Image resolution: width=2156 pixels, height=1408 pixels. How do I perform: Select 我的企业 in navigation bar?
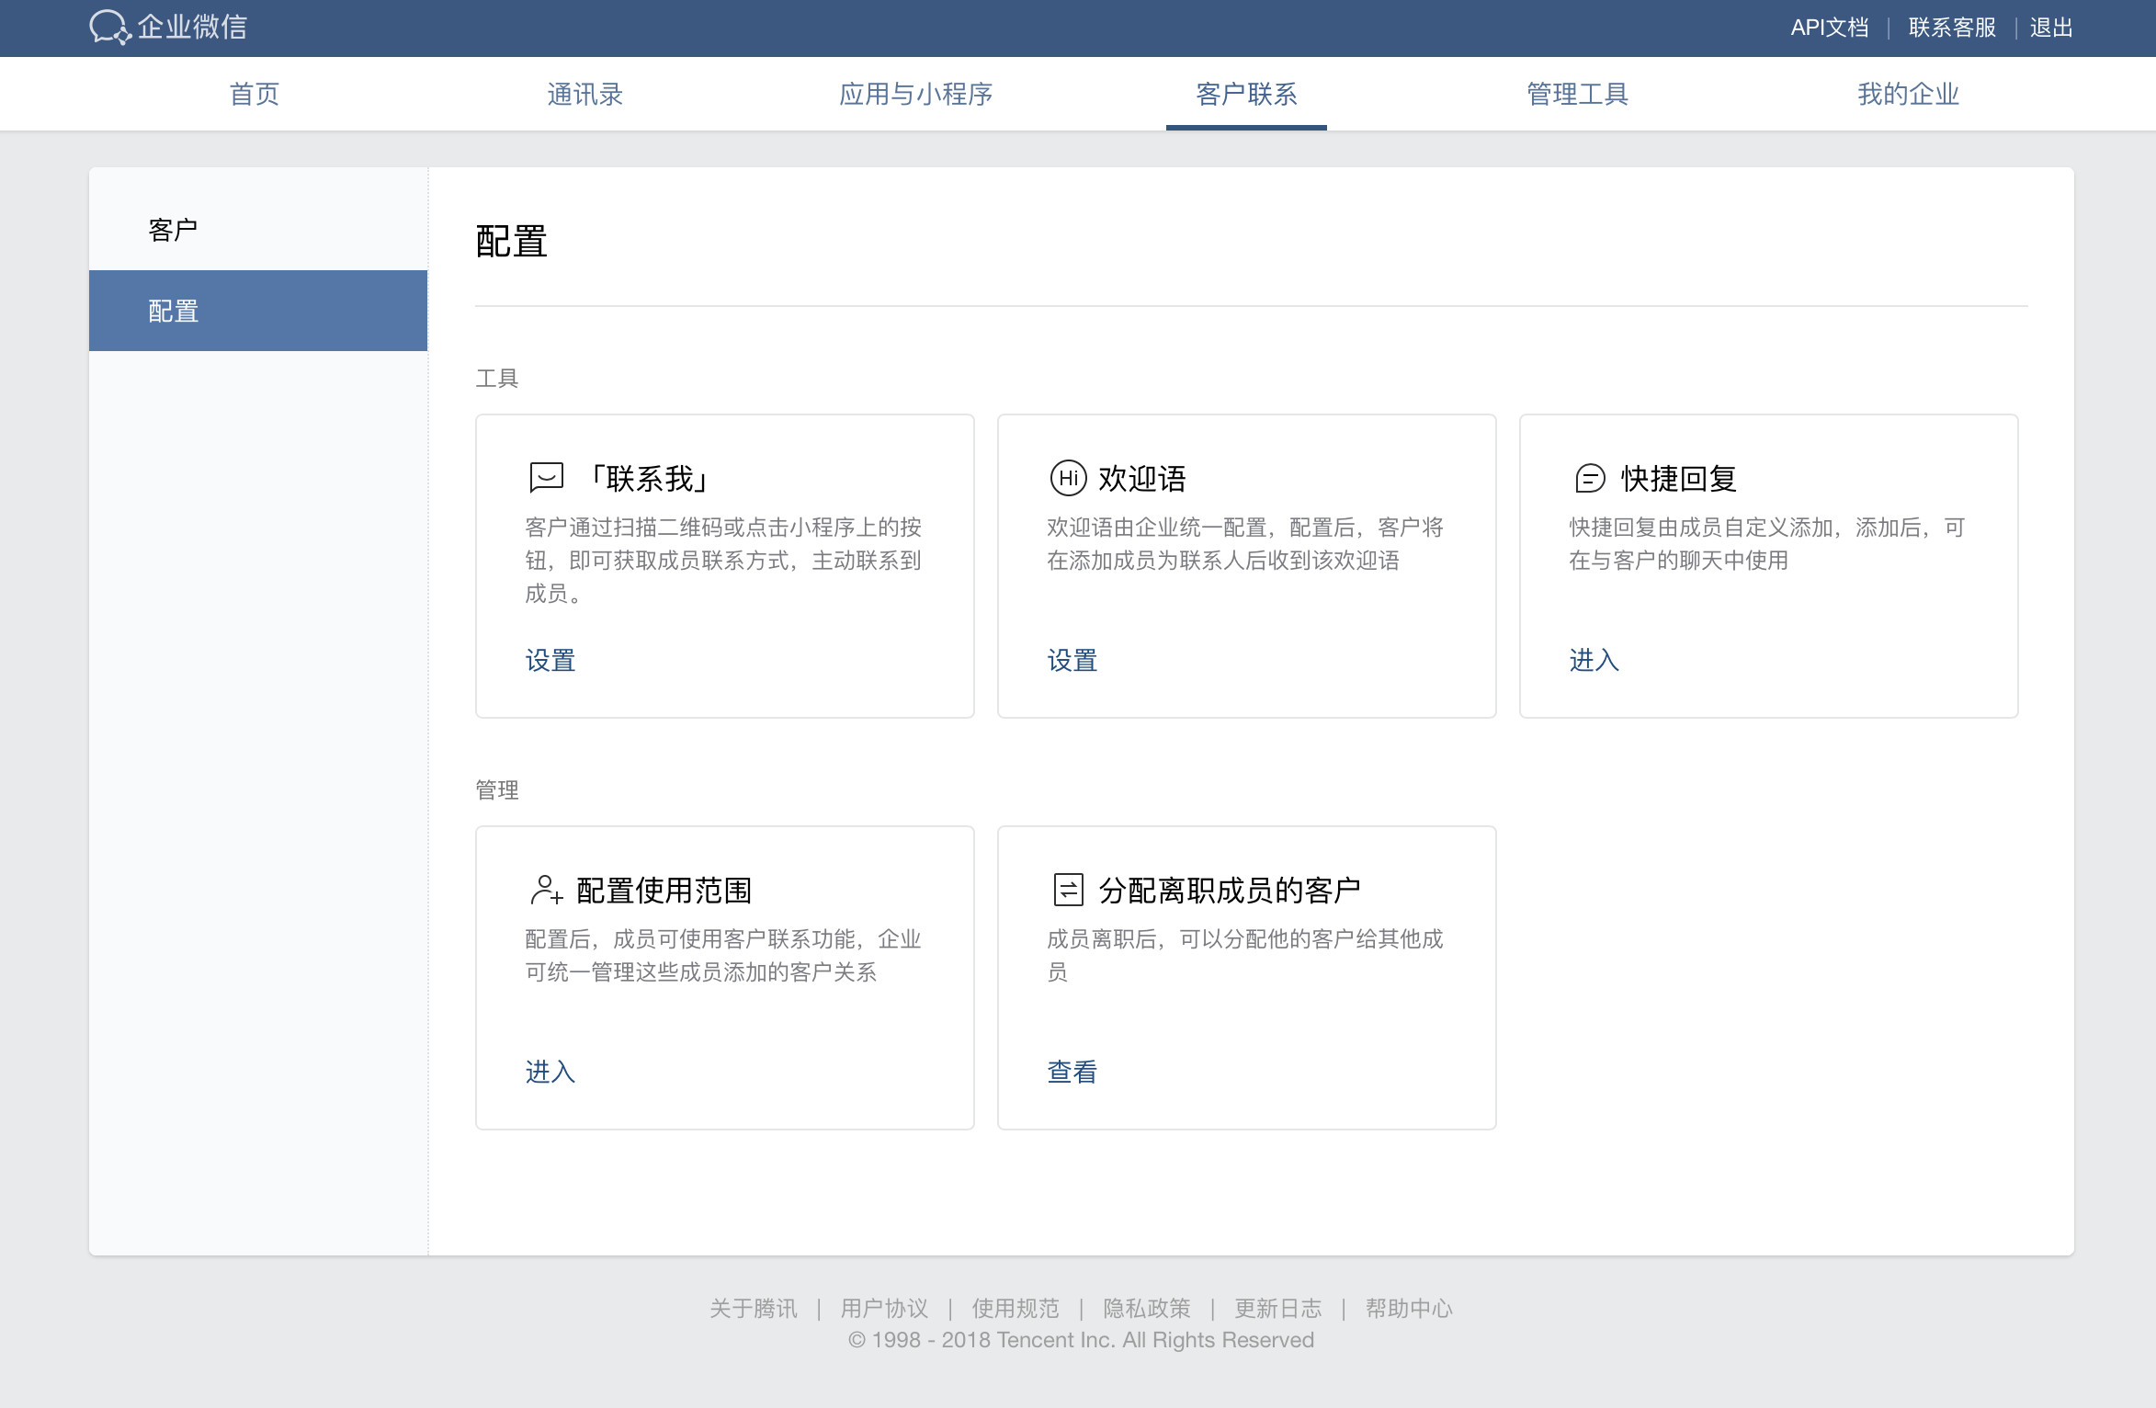pyautogui.click(x=1908, y=94)
